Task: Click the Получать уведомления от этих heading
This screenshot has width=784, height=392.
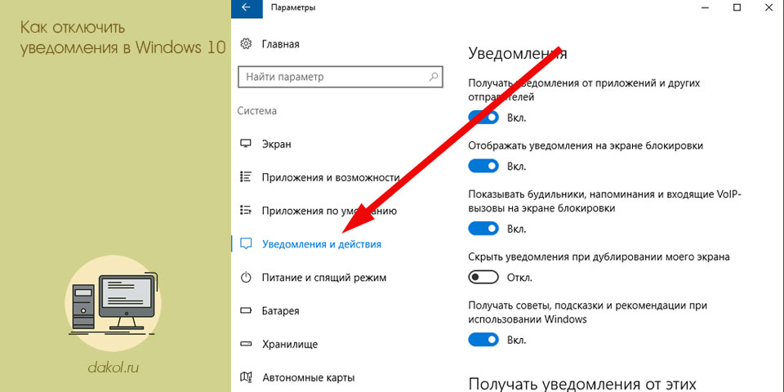Action: point(582,385)
